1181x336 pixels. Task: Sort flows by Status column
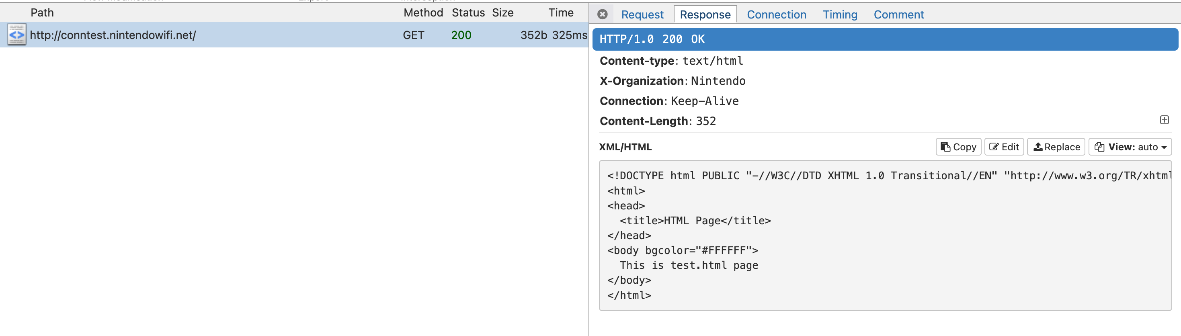468,12
